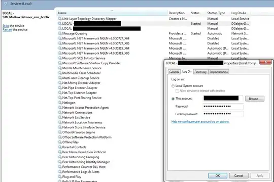
Task: Click the Netlogon service gear icon
Action: coord(60,103)
